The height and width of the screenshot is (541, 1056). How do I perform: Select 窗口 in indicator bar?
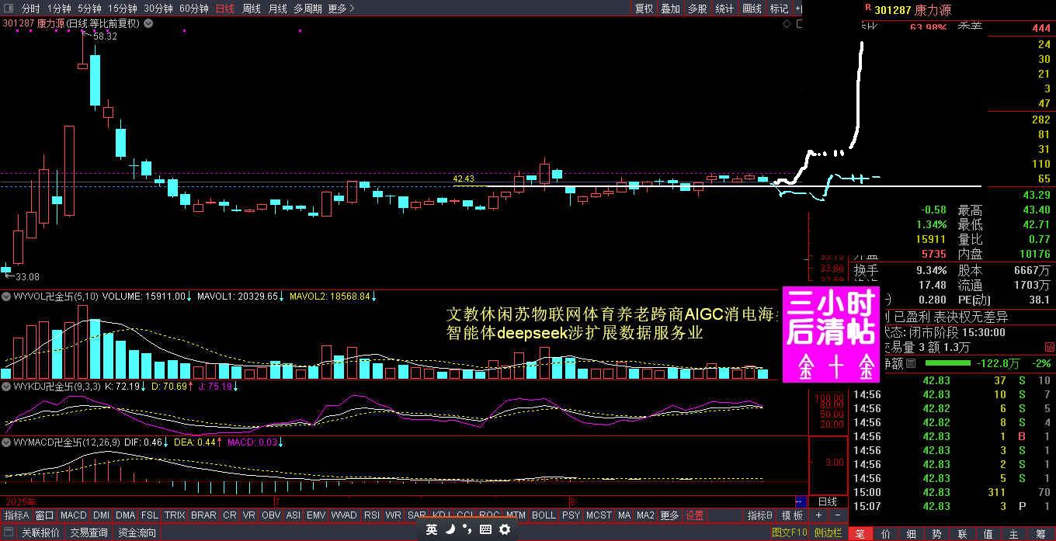click(x=44, y=515)
